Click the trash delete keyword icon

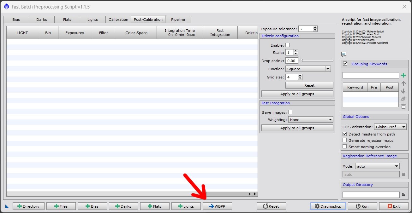click(403, 106)
